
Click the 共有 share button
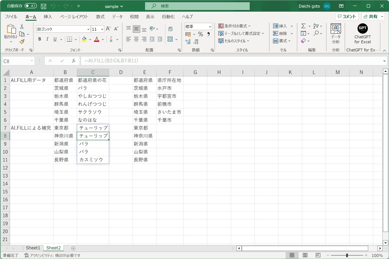373,17
